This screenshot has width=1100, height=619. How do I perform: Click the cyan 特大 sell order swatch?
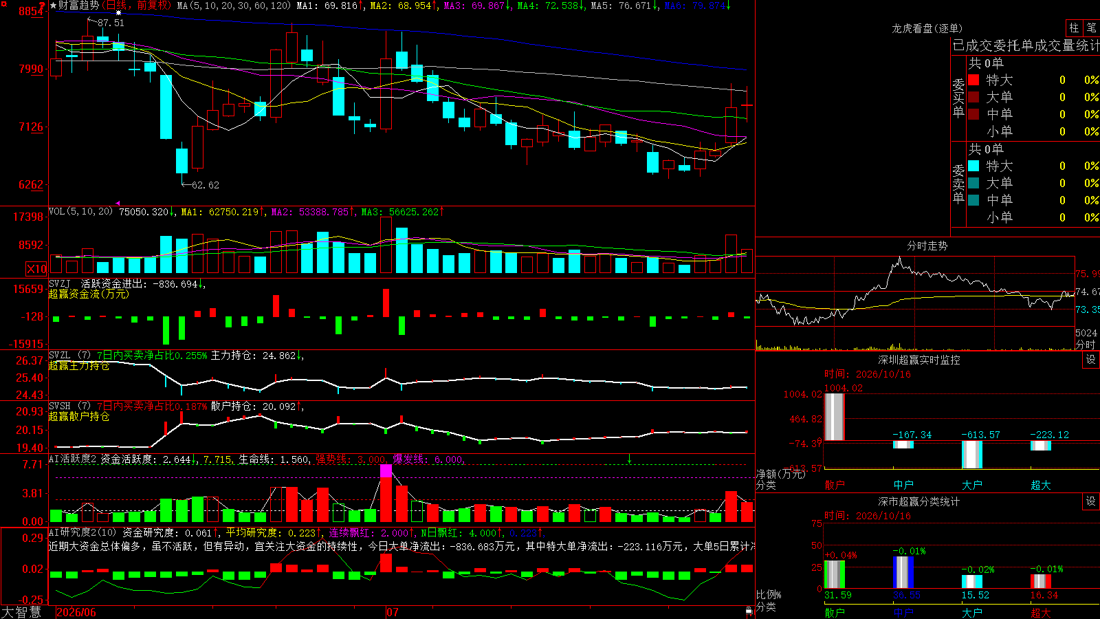point(973,166)
